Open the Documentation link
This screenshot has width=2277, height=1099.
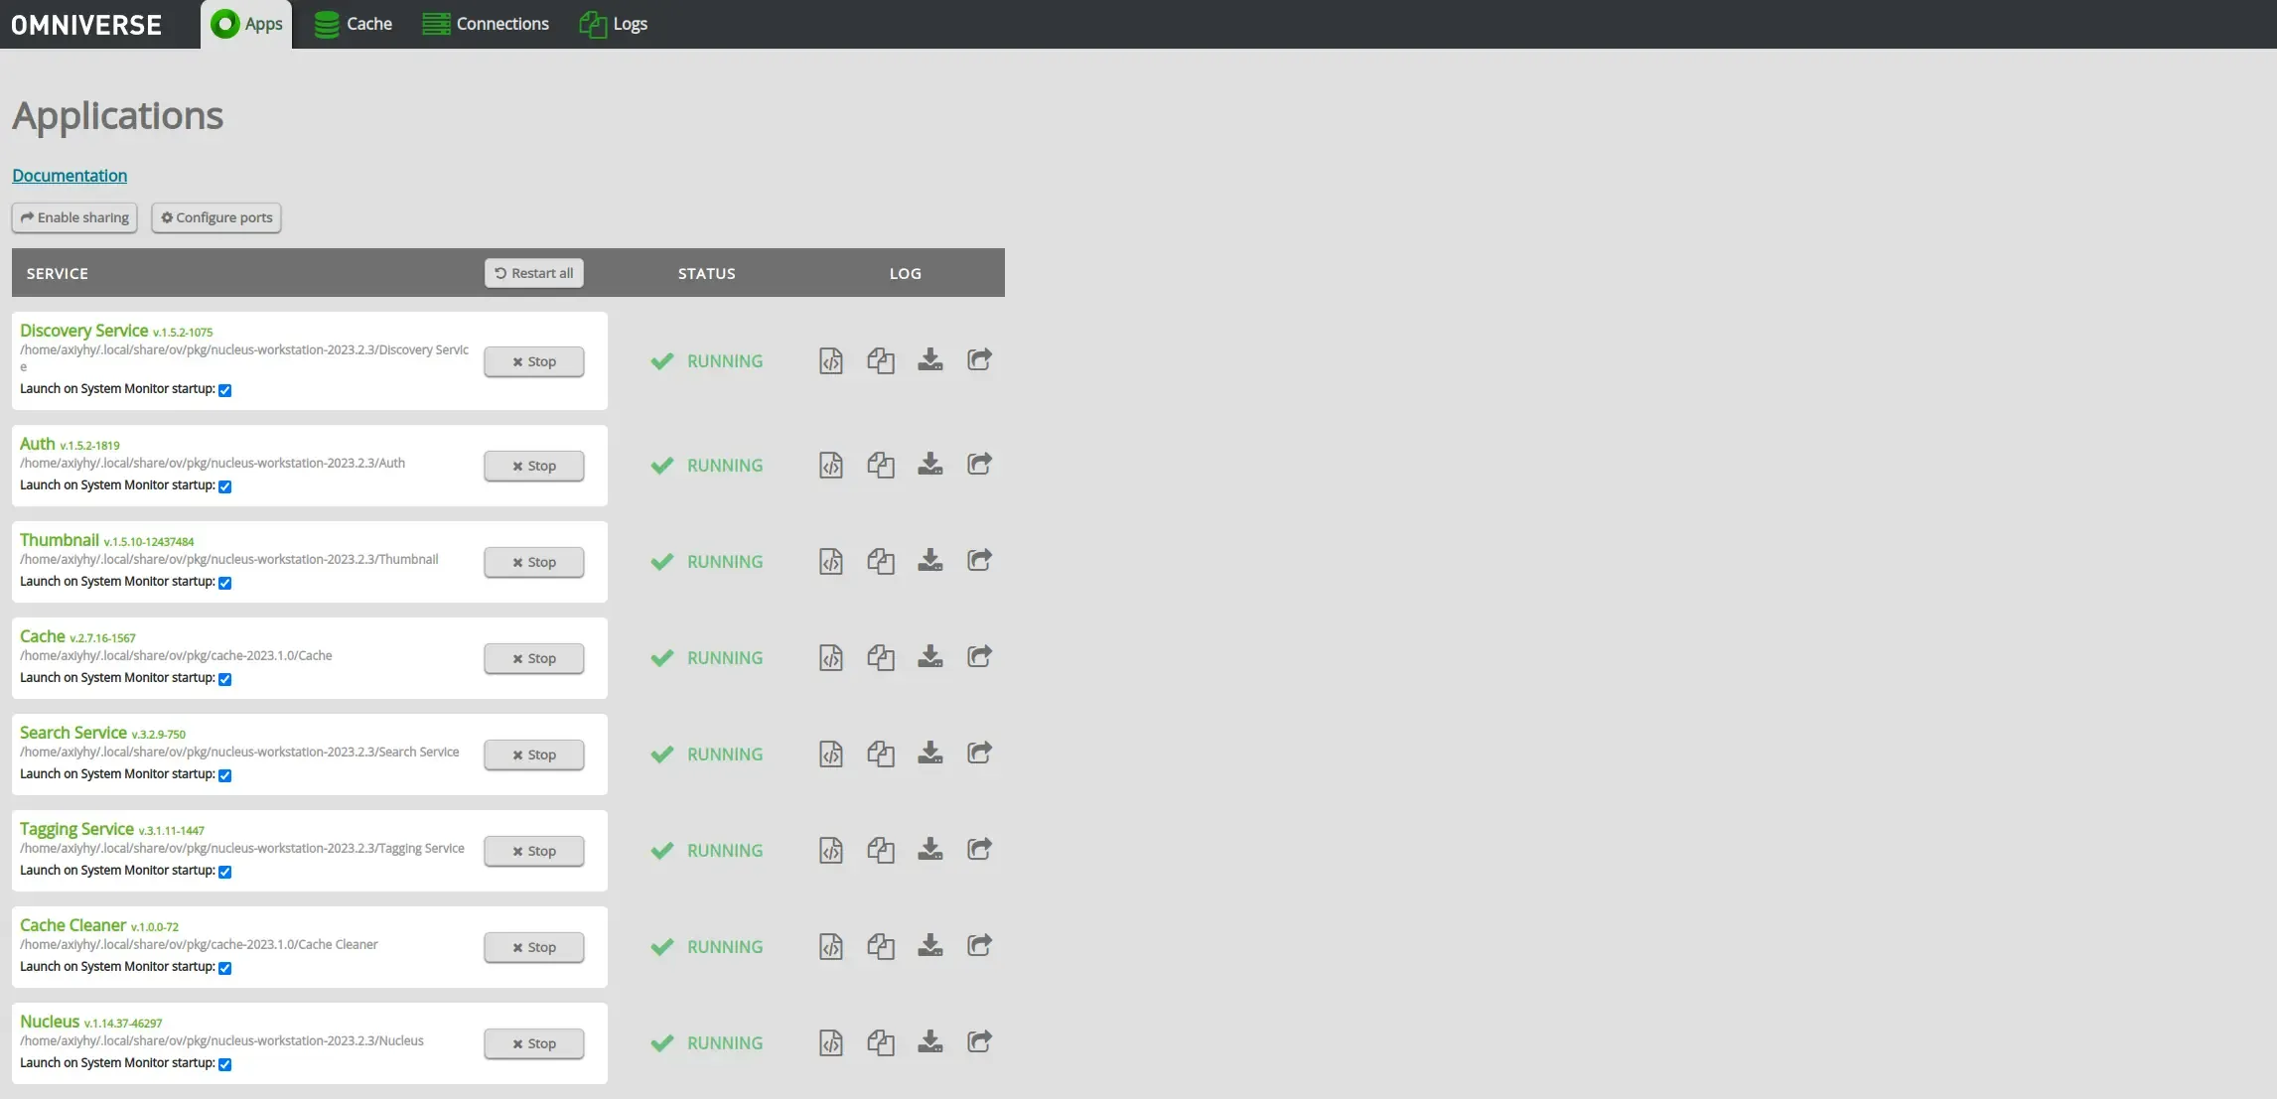click(70, 176)
